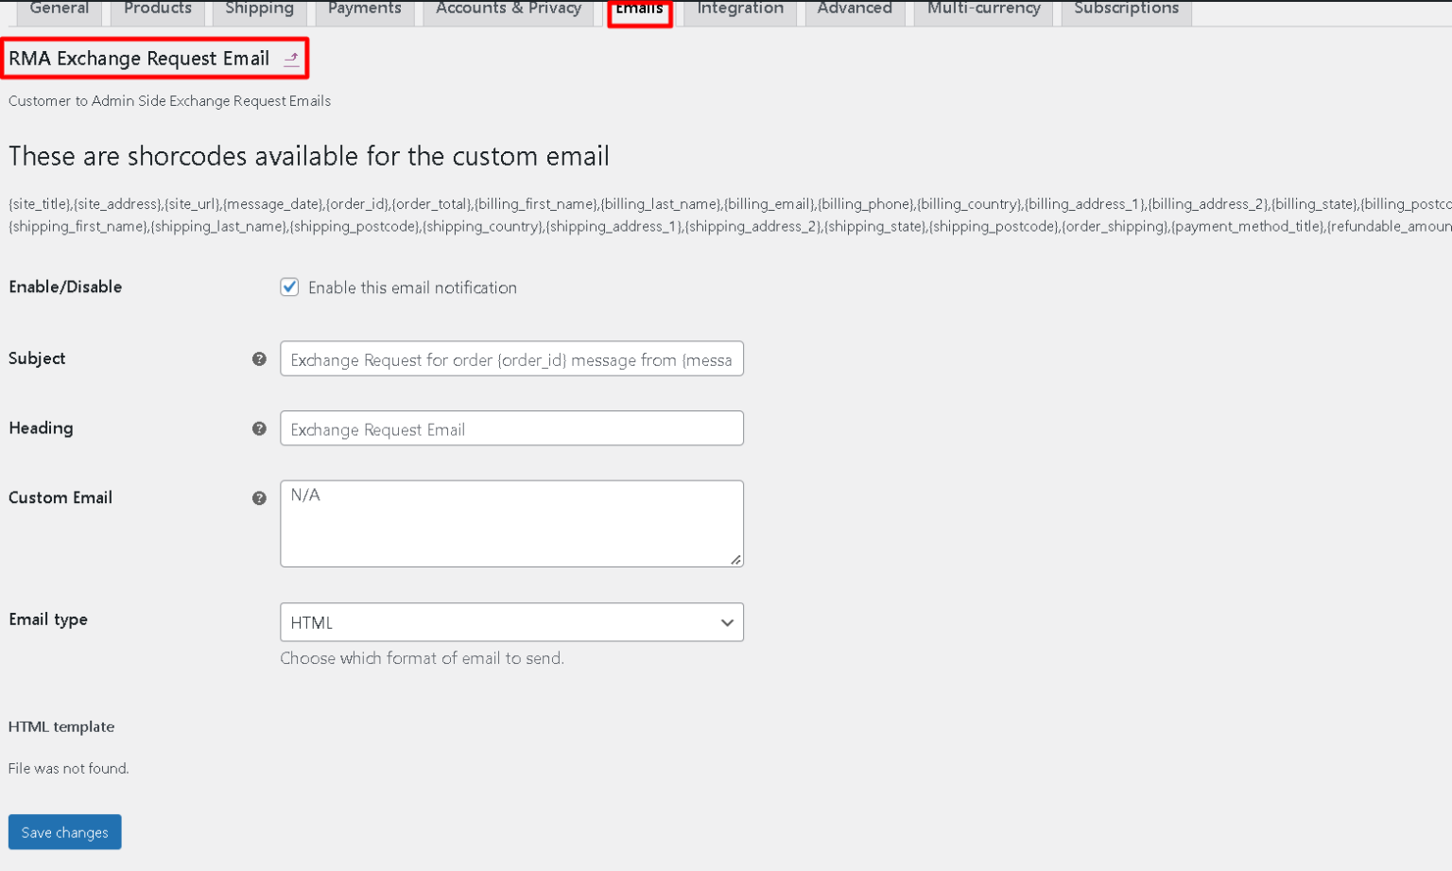Disable the email notification checkbox

tap(289, 287)
